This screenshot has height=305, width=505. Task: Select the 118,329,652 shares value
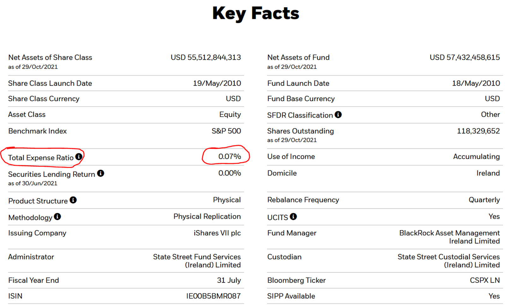point(478,131)
